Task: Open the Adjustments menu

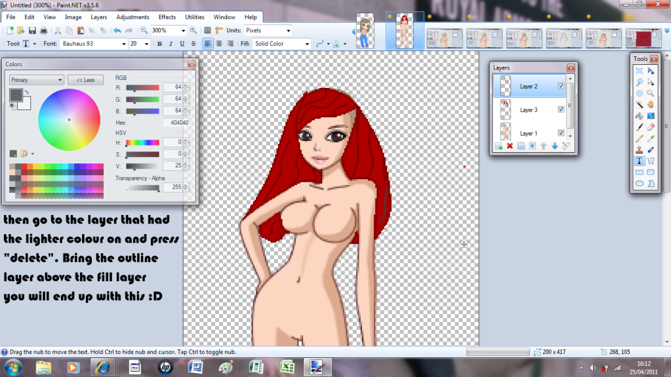Action: (x=132, y=17)
